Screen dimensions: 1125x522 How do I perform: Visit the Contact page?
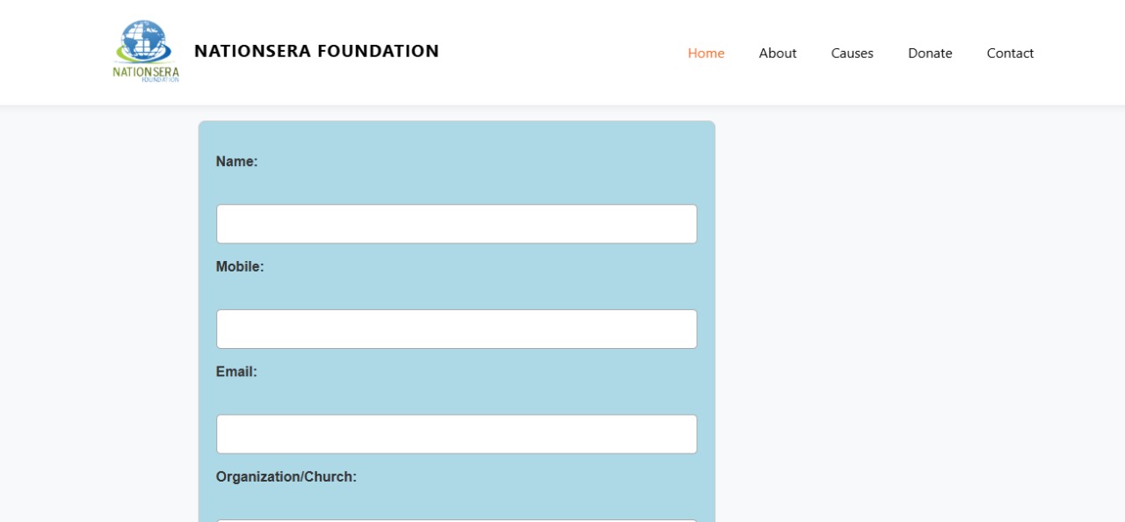point(1010,53)
